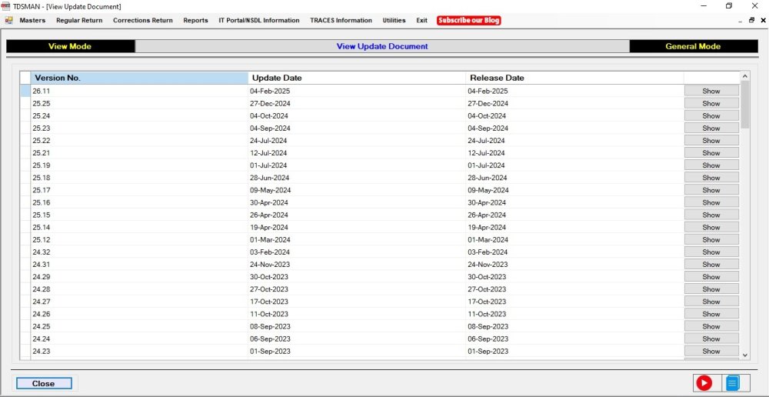Show update document for version 25.22

(711, 140)
